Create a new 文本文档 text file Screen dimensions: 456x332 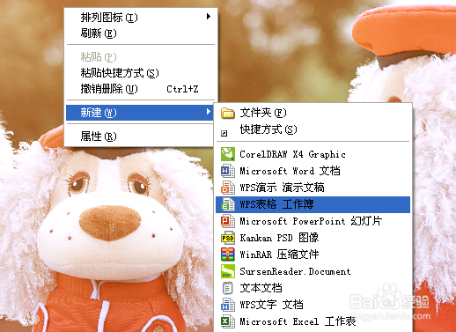click(313, 288)
